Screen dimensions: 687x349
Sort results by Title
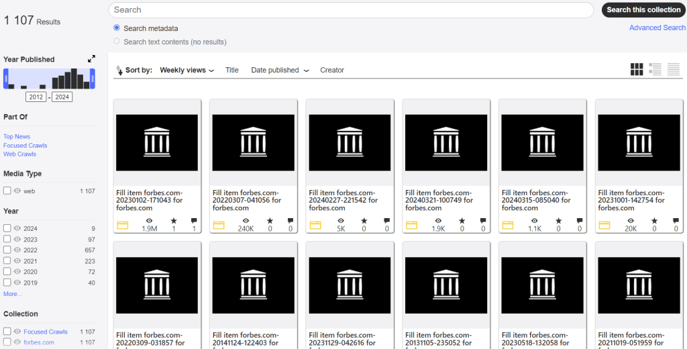point(232,70)
